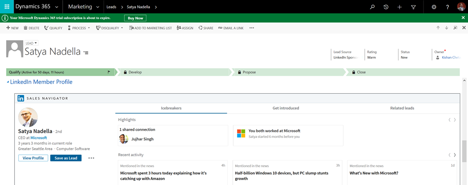
Task: Click the flag icon on Qualify stage
Action: coord(109,72)
